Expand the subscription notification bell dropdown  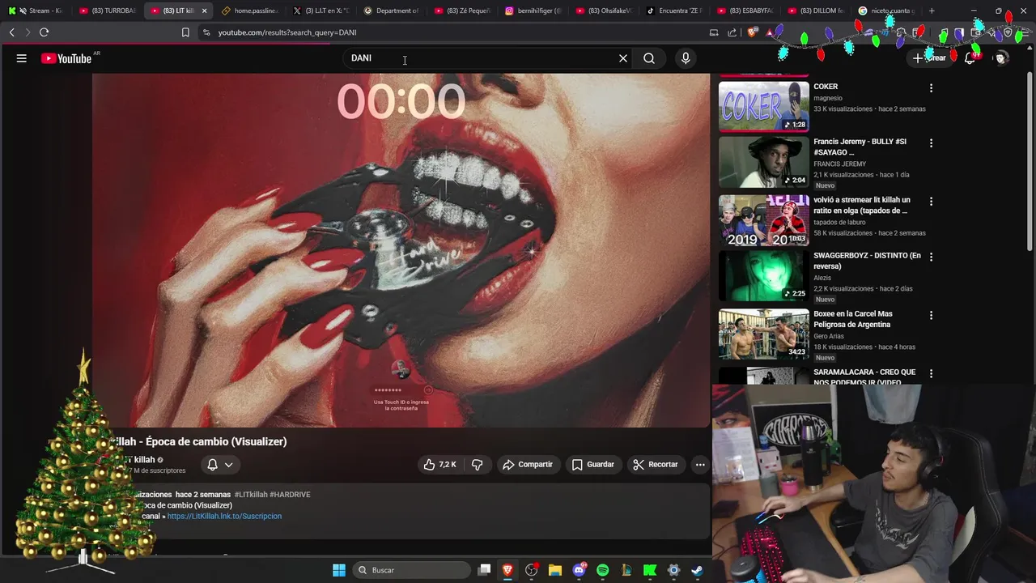tap(220, 465)
